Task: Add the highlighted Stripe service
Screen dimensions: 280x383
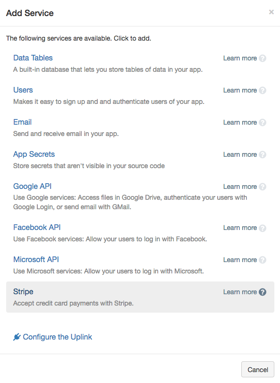Action: [140, 297]
